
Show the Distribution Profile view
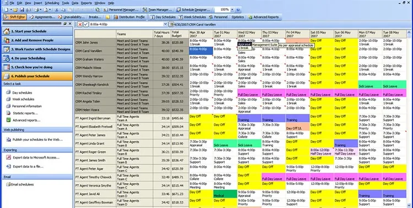click(x=129, y=17)
